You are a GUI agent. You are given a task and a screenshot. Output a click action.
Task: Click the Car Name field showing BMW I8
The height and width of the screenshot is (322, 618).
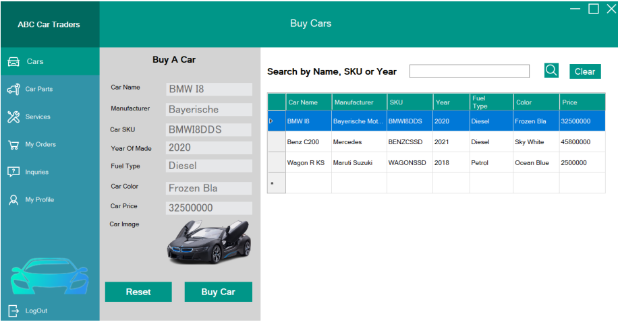click(x=209, y=89)
